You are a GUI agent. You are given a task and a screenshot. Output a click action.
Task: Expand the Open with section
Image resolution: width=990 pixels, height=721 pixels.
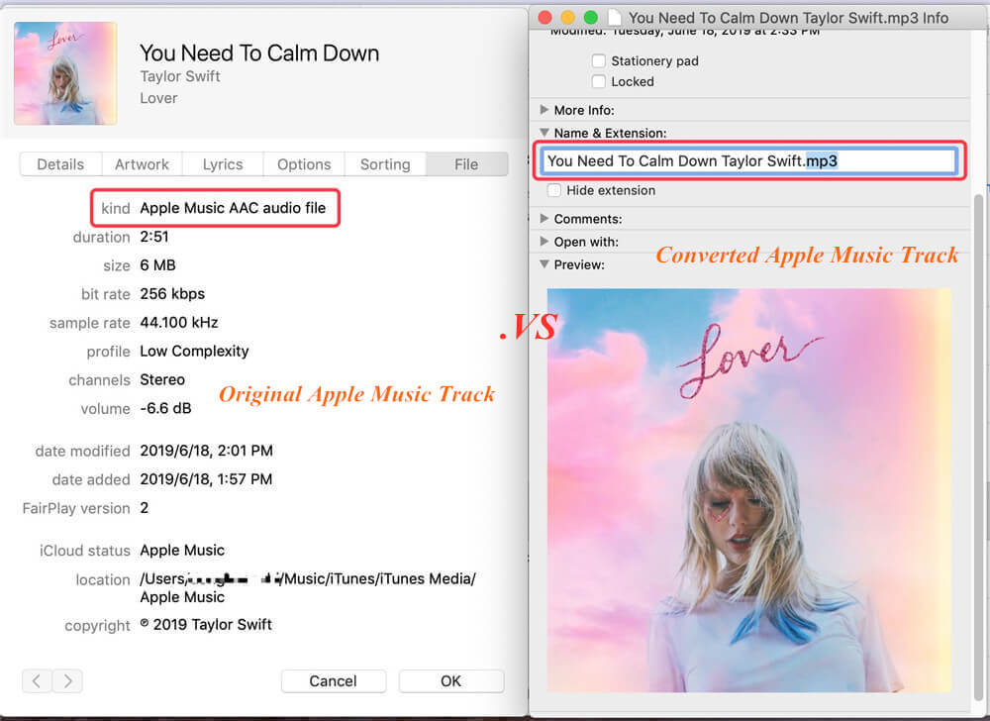click(544, 242)
